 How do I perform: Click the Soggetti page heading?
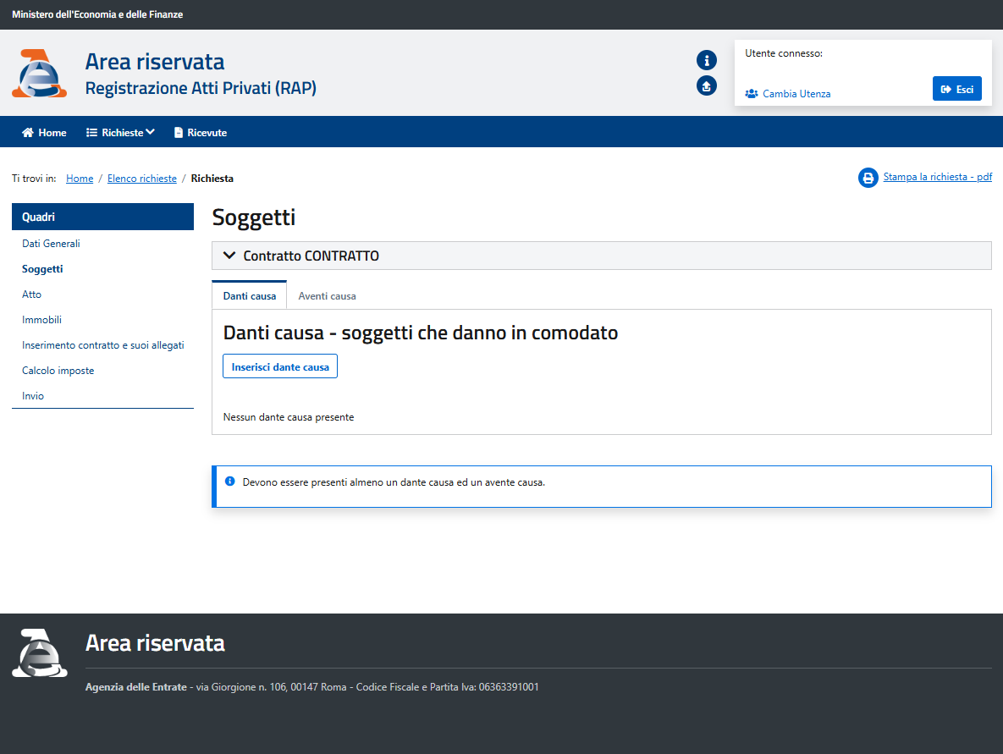coord(254,217)
